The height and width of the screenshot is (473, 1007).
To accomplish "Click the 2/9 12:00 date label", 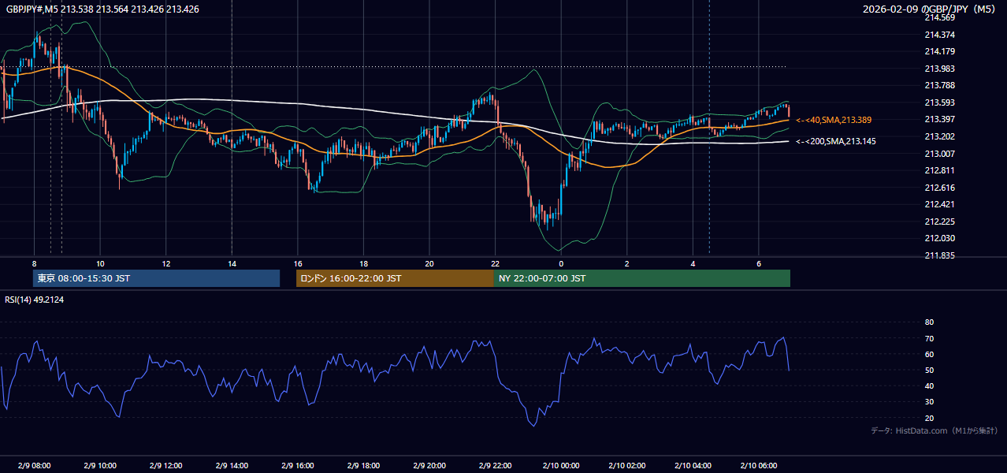I will point(166,465).
